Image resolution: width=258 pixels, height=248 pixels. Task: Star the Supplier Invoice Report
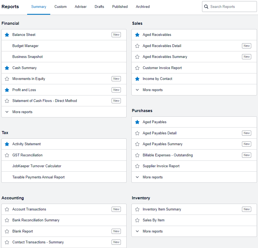click(137, 166)
